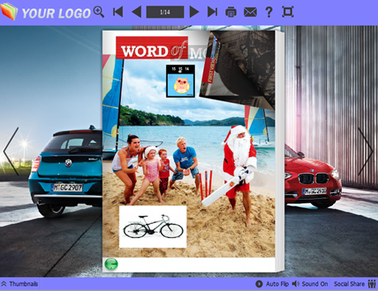This screenshot has height=291, width=378.
Task: Print the flipbook
Action: [231, 12]
